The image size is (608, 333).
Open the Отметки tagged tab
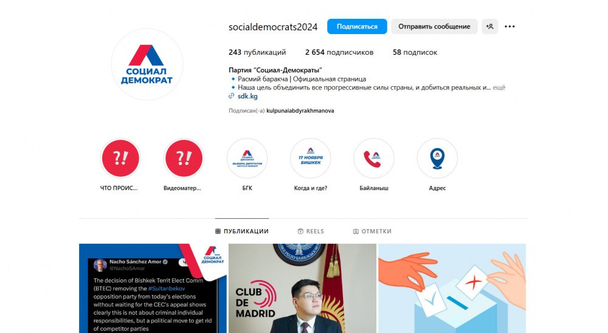pyautogui.click(x=372, y=231)
